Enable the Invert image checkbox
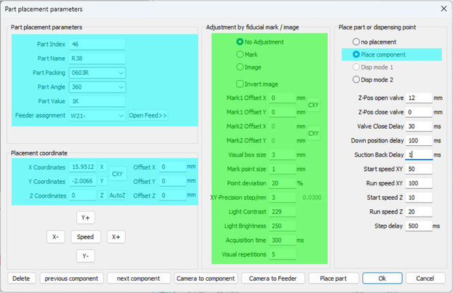 239,84
